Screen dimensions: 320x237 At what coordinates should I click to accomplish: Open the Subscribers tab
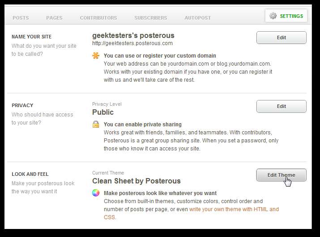(150, 18)
